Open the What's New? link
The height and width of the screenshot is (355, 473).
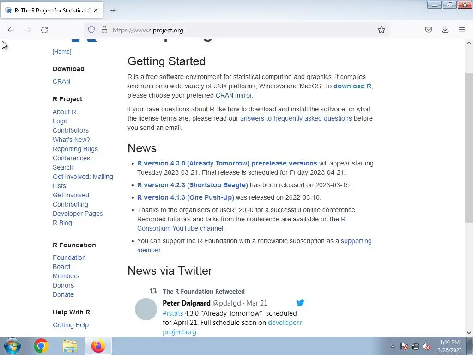pos(71,140)
